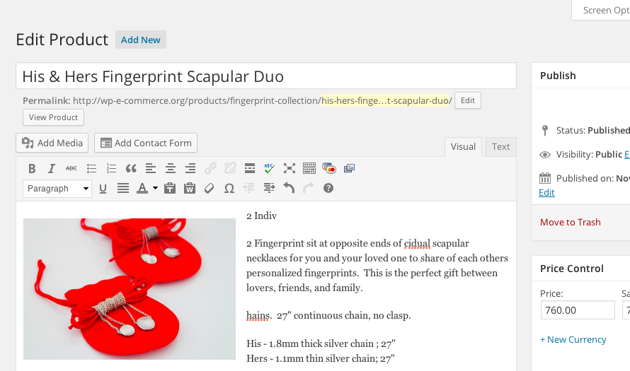The width and height of the screenshot is (630, 371).
Task: Click the image gallery toolbar icon
Action: coord(349,168)
